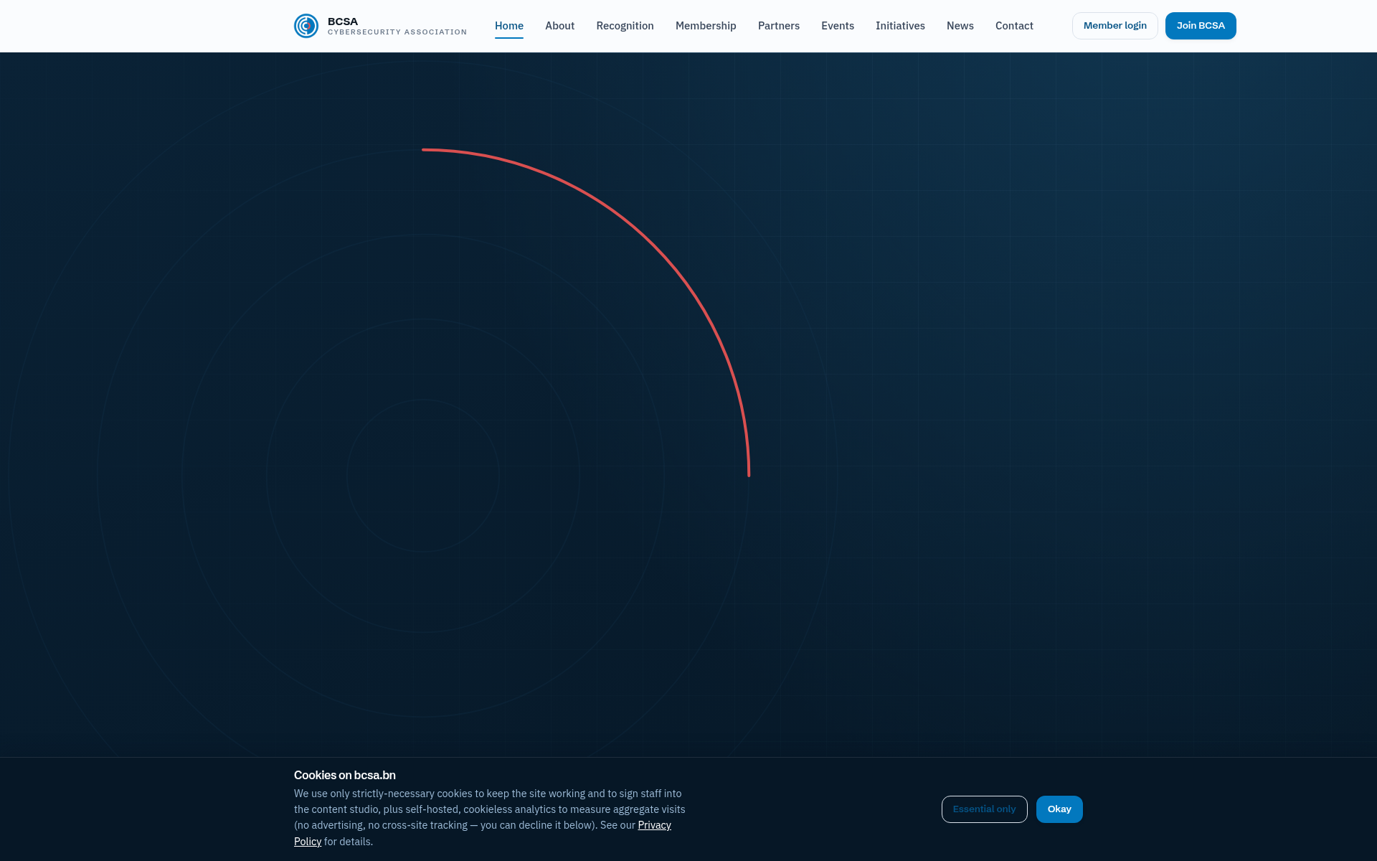
Task: Navigate to Partners
Action: pyautogui.click(x=779, y=26)
